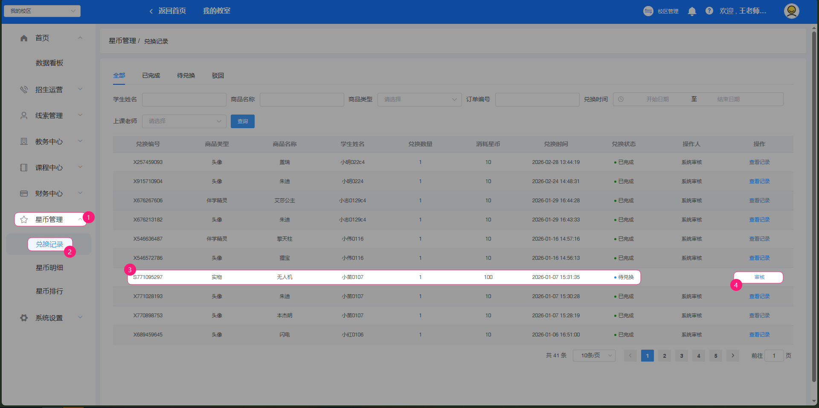Click the notification bell icon
Viewport: 819px width, 408px height.
(692, 11)
